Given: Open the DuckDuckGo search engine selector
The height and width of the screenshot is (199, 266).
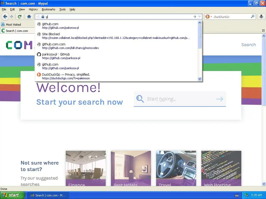Looking at the screenshot, I should tap(209, 17).
